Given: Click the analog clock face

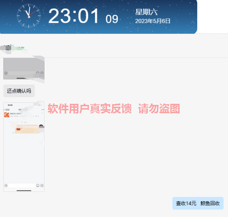Looking at the screenshot, I should [x=29, y=16].
